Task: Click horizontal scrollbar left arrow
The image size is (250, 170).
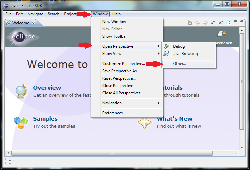Action: [x=8, y=153]
